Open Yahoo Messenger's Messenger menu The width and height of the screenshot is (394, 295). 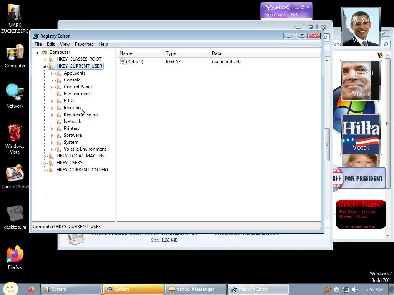(274, 15)
